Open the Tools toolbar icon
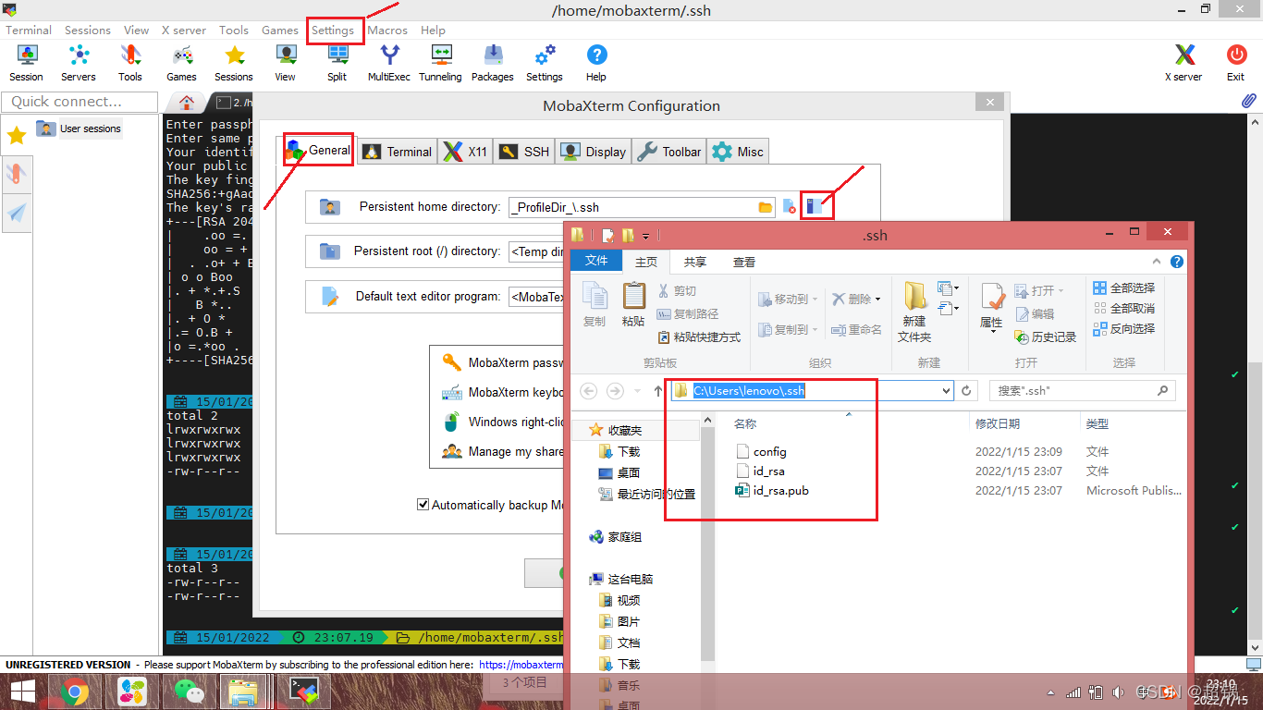The width and height of the screenshot is (1263, 710). tap(130, 63)
